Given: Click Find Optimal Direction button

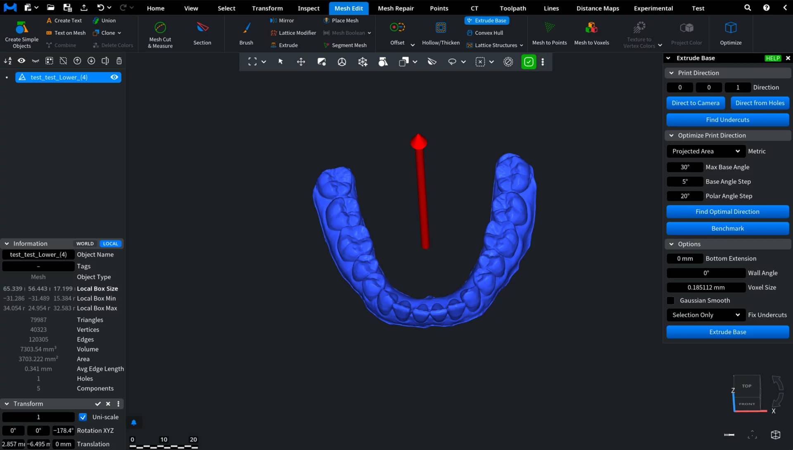Looking at the screenshot, I should coord(727,212).
